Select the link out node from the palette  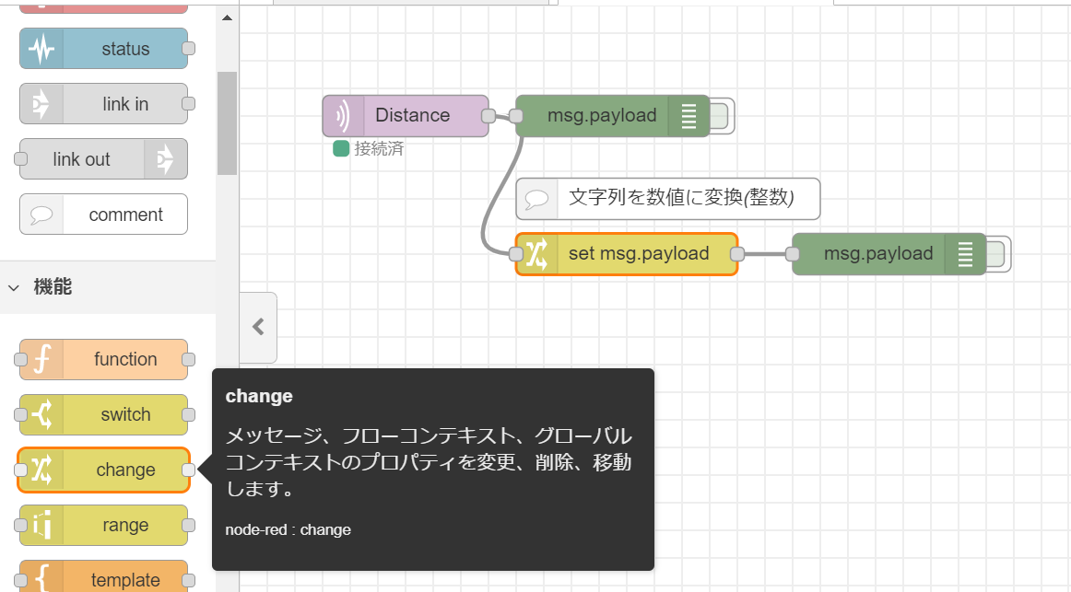tap(103, 158)
